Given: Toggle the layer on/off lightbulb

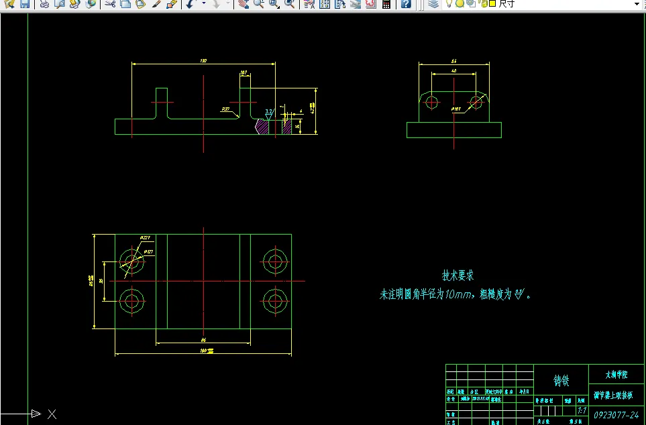Looking at the screenshot, I should coord(449,4).
